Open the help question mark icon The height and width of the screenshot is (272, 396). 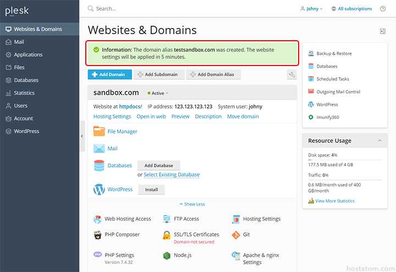(383, 9)
